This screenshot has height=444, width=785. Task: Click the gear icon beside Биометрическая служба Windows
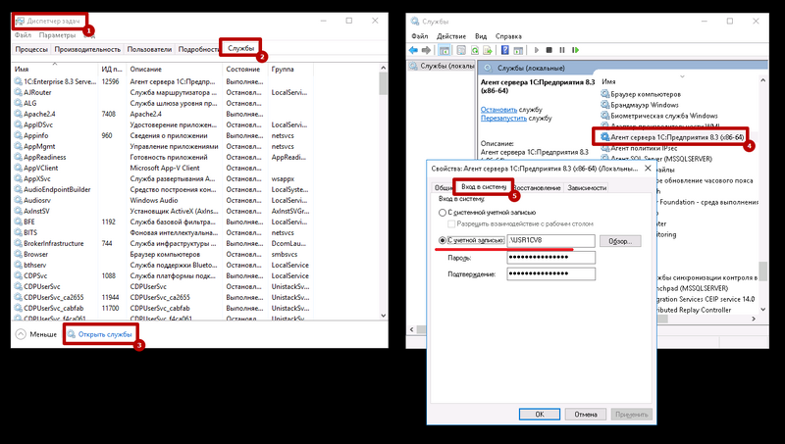point(604,116)
